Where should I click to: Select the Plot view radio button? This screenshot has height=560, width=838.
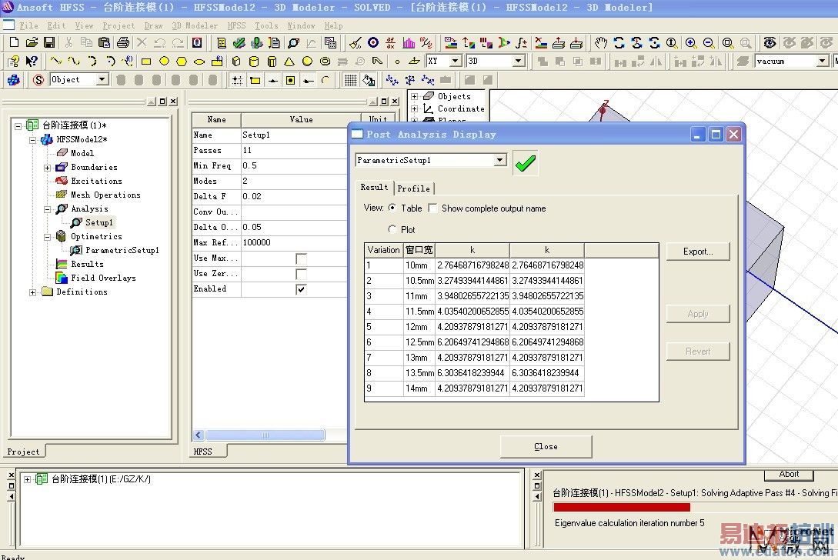point(392,229)
